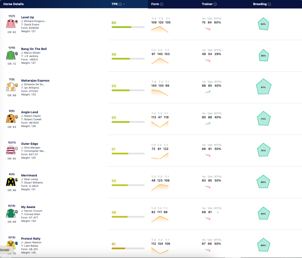Click Angle Land's green upward trainer trend arrow
Viewport: 302px width, 258px height.
pyautogui.click(x=208, y=124)
